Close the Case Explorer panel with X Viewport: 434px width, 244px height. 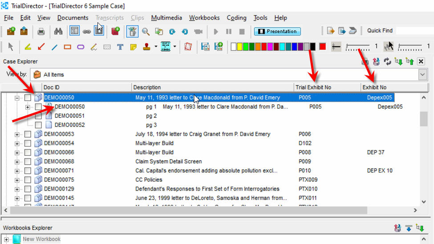coord(421,61)
